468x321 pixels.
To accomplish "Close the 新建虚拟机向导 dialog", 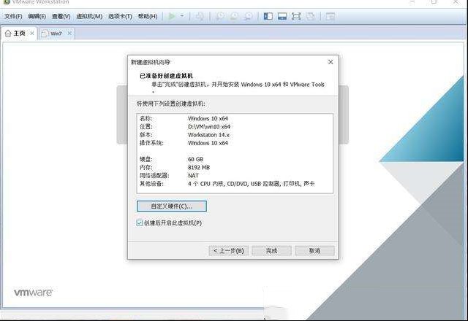I will point(331,62).
